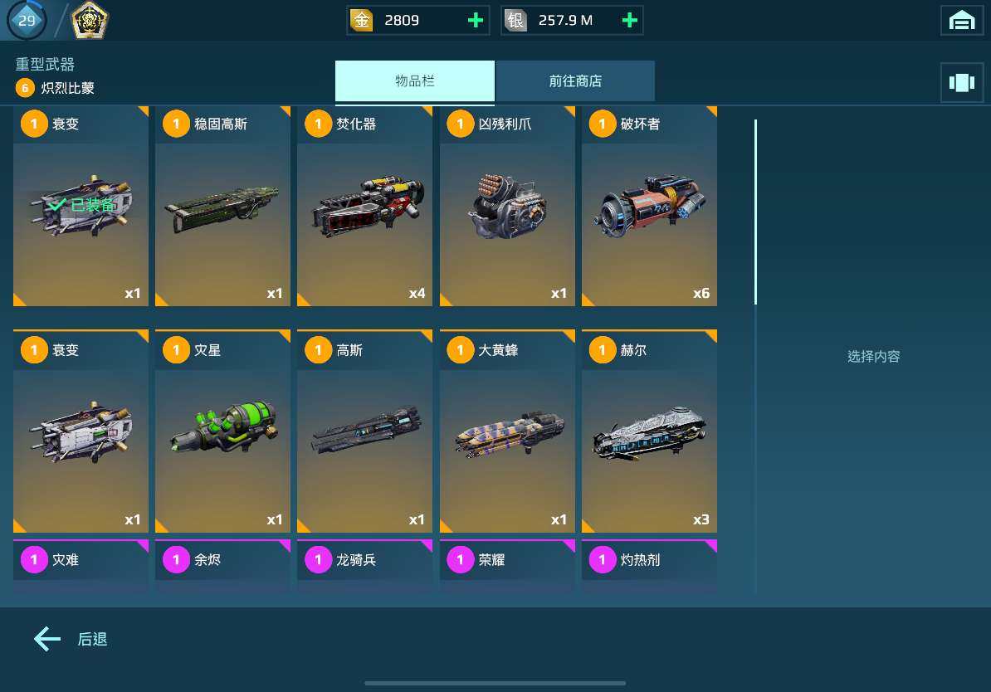991x692 pixels.
Task: Select the green 灾星 weapon card
Action: pos(222,431)
